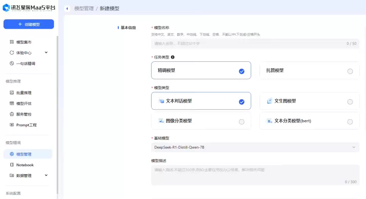Screen dimensions: 366x199
Task: Click the info icon beside 任务类型
Action: tap(173, 57)
